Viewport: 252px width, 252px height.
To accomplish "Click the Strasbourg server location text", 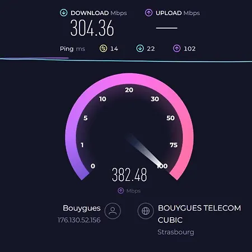I will [176, 232].
